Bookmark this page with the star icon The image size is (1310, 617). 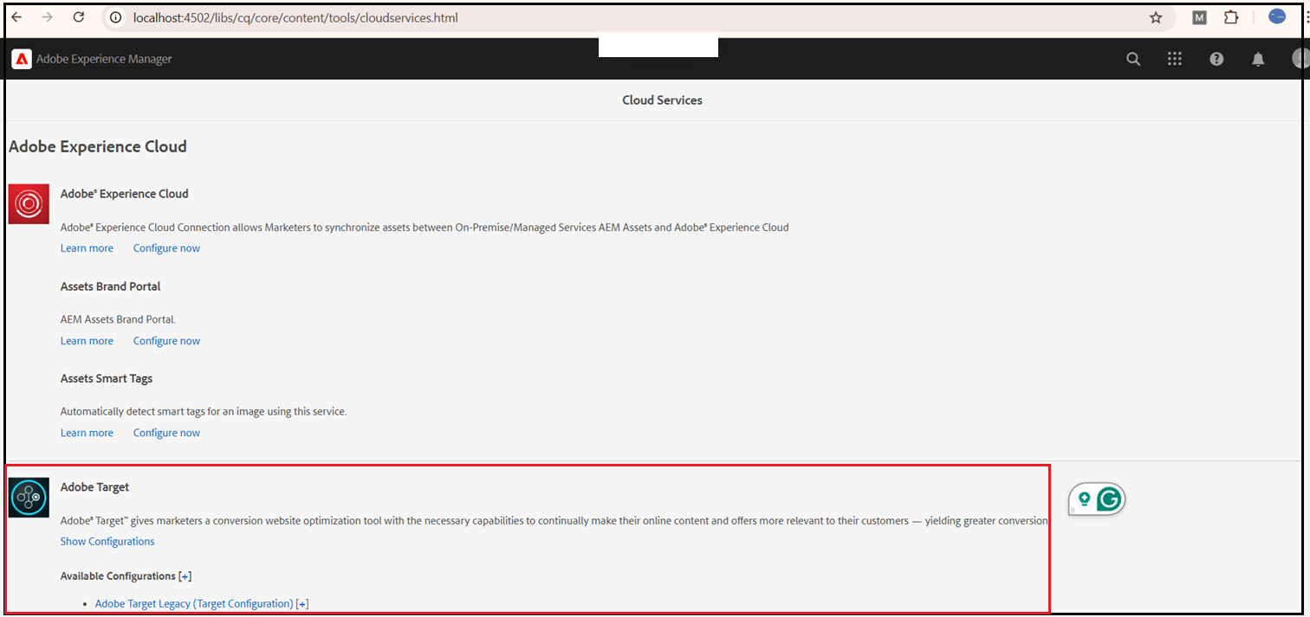(x=1156, y=17)
